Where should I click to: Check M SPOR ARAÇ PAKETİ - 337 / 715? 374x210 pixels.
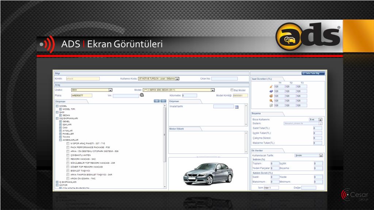pyautogui.click(x=68, y=144)
